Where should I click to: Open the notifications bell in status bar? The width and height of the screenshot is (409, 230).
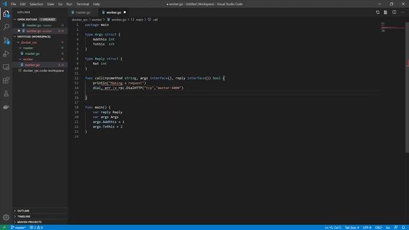click(403, 227)
